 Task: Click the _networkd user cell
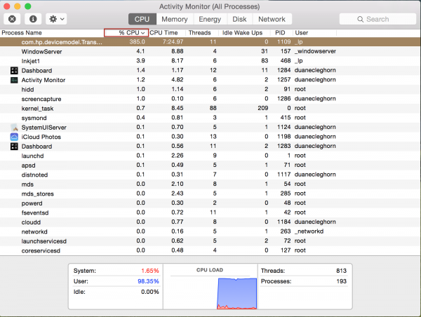[309, 231]
